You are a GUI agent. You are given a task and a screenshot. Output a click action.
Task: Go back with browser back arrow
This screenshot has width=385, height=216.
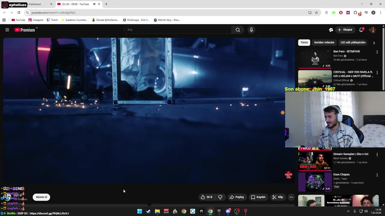[x=4, y=13]
